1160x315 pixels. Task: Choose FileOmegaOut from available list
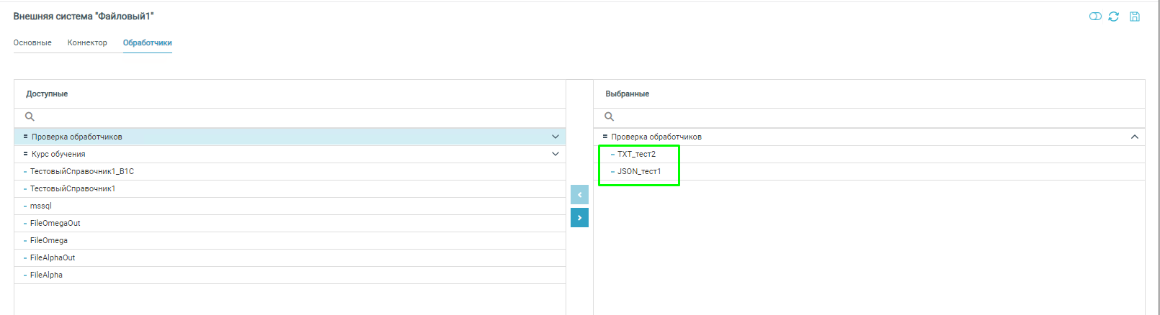(55, 223)
